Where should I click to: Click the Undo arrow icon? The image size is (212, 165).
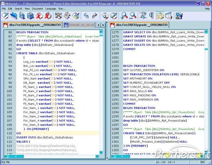pos(86,16)
